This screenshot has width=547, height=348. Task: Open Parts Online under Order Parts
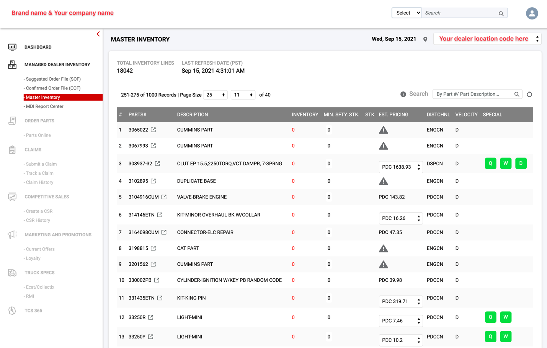click(x=38, y=135)
